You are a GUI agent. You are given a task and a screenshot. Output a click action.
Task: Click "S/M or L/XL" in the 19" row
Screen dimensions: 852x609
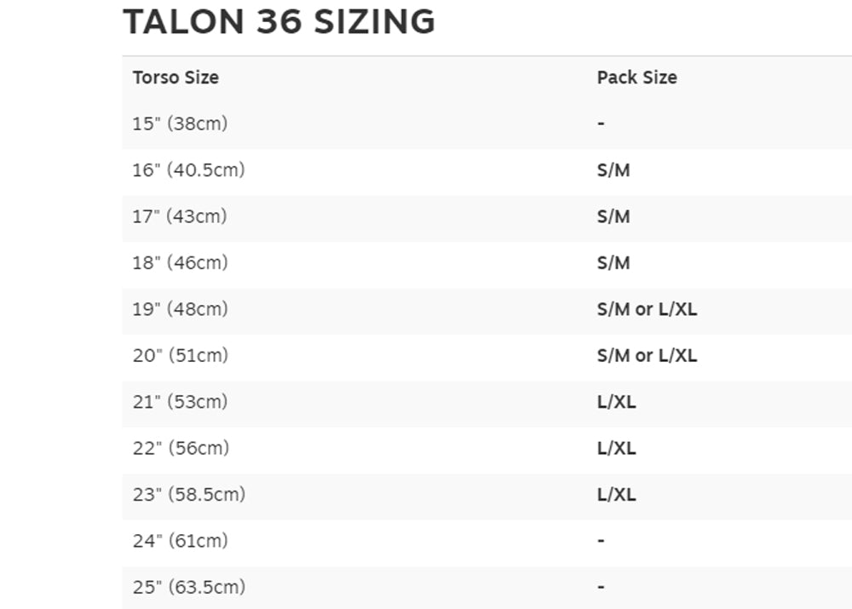(647, 309)
